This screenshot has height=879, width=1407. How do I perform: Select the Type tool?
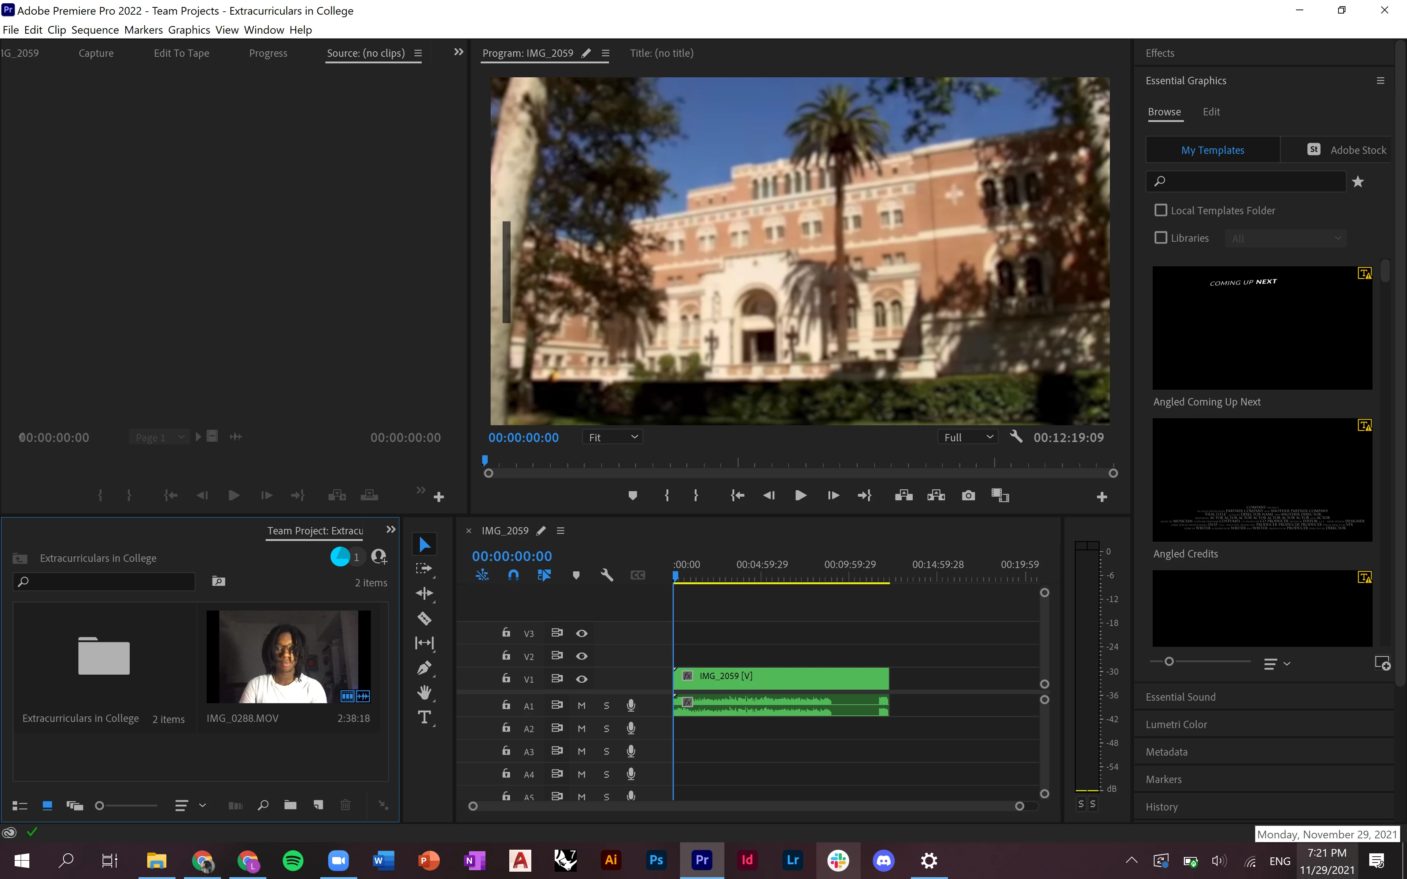[x=424, y=717]
